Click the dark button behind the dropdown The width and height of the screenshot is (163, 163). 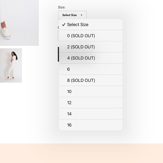58,54
